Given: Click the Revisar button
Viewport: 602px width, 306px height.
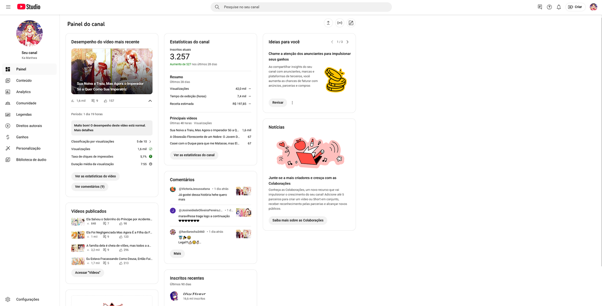Looking at the screenshot, I should point(278,103).
